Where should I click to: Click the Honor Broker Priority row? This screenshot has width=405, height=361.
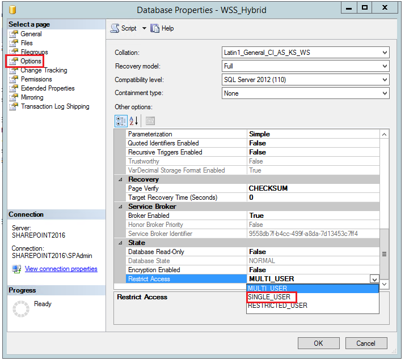click(x=252, y=225)
